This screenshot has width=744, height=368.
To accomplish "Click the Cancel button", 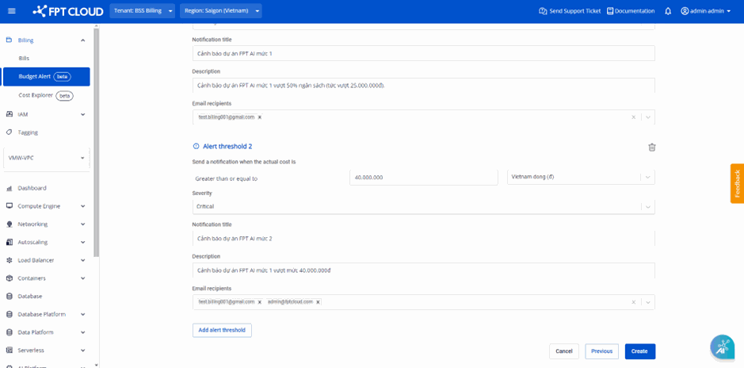I will pos(563,351).
